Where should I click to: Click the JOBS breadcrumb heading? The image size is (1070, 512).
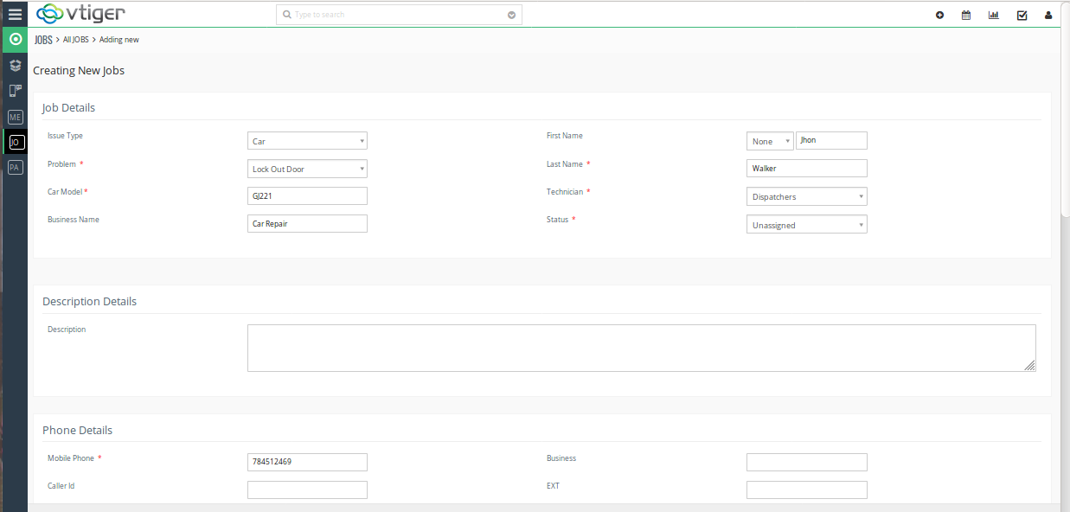(x=43, y=40)
